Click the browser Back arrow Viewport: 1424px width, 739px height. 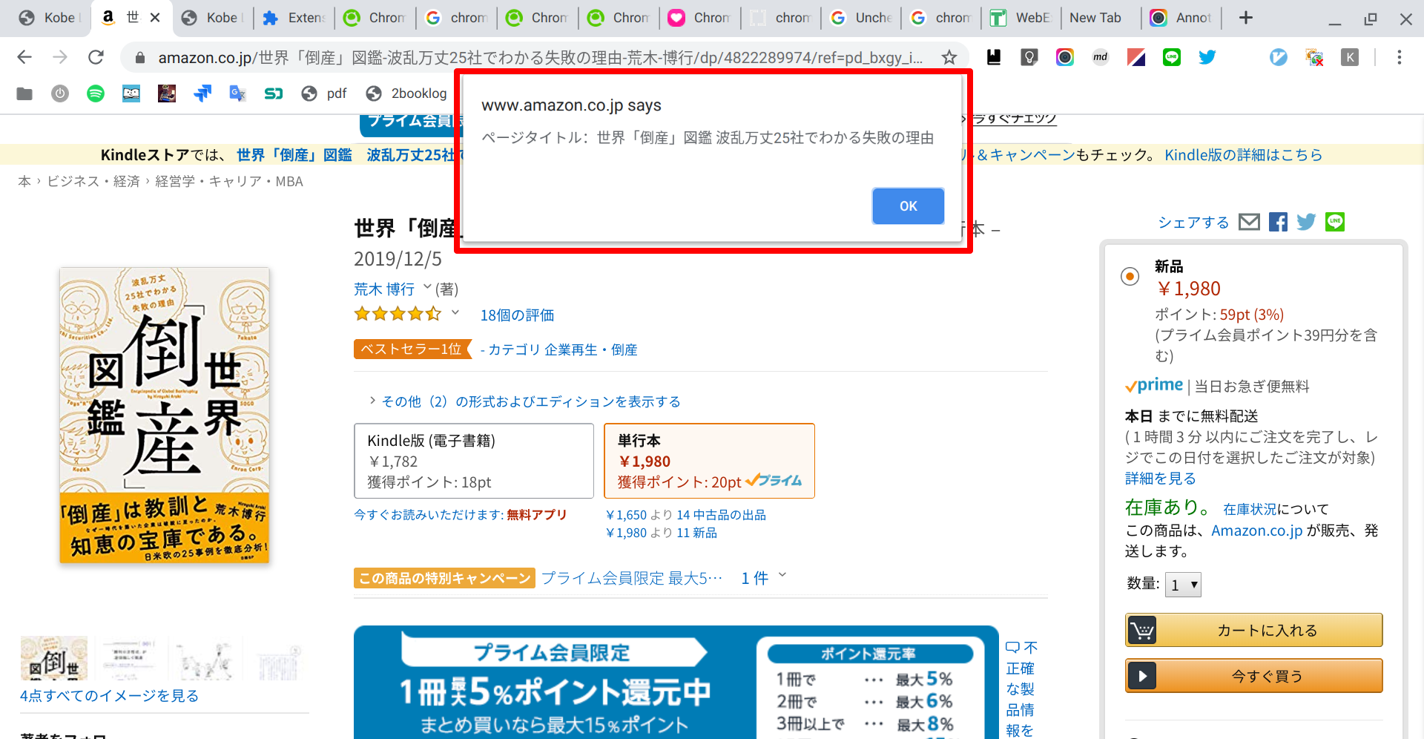tap(24, 57)
